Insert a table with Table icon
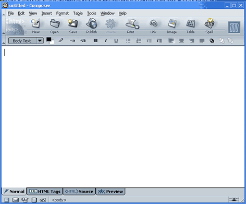 coord(190,26)
